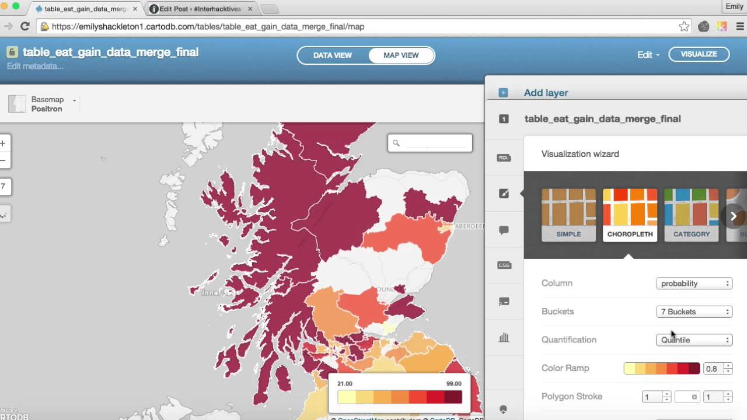Zoom in the map with plus button
The width and height of the screenshot is (747, 420).
click(3, 143)
